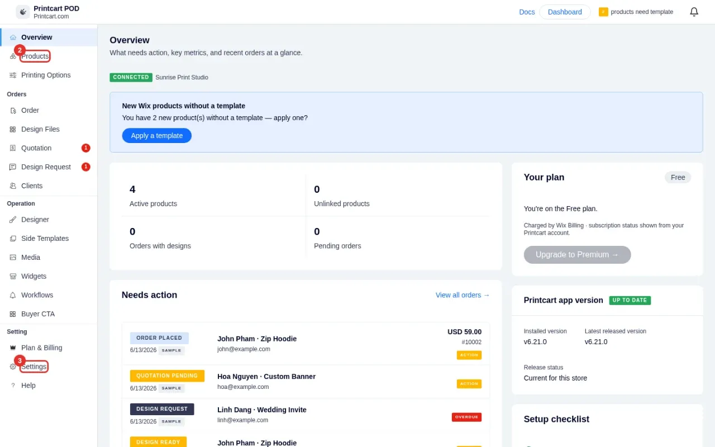Click the Help question mark icon

pos(13,386)
